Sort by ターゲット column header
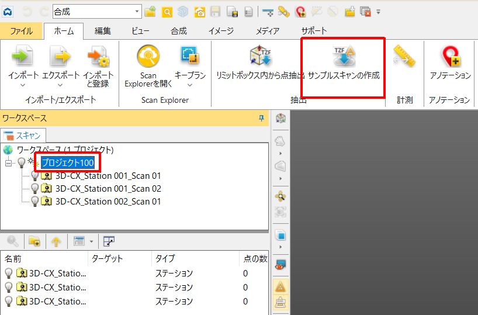478x315 pixels. (119, 258)
